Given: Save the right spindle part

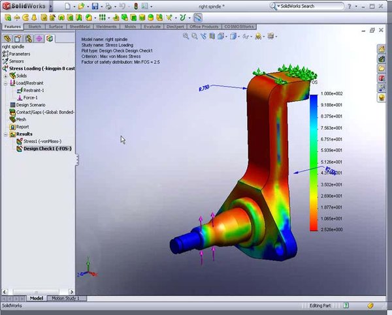Looking at the screenshot, I should [x=95, y=7].
